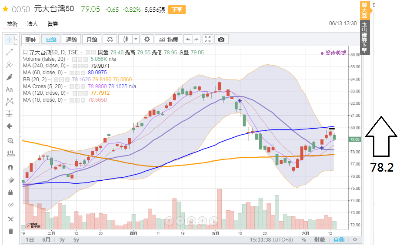Toggle fullscreen chart mode
Screen dimensions: 400x252
208,40
